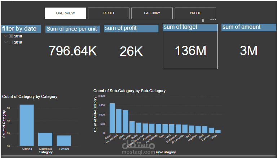
Task: Select the 26K profit card value
Action: tap(131, 51)
